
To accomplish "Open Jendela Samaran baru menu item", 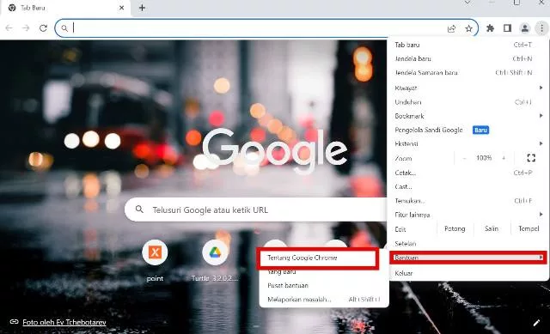I will click(x=467, y=73).
